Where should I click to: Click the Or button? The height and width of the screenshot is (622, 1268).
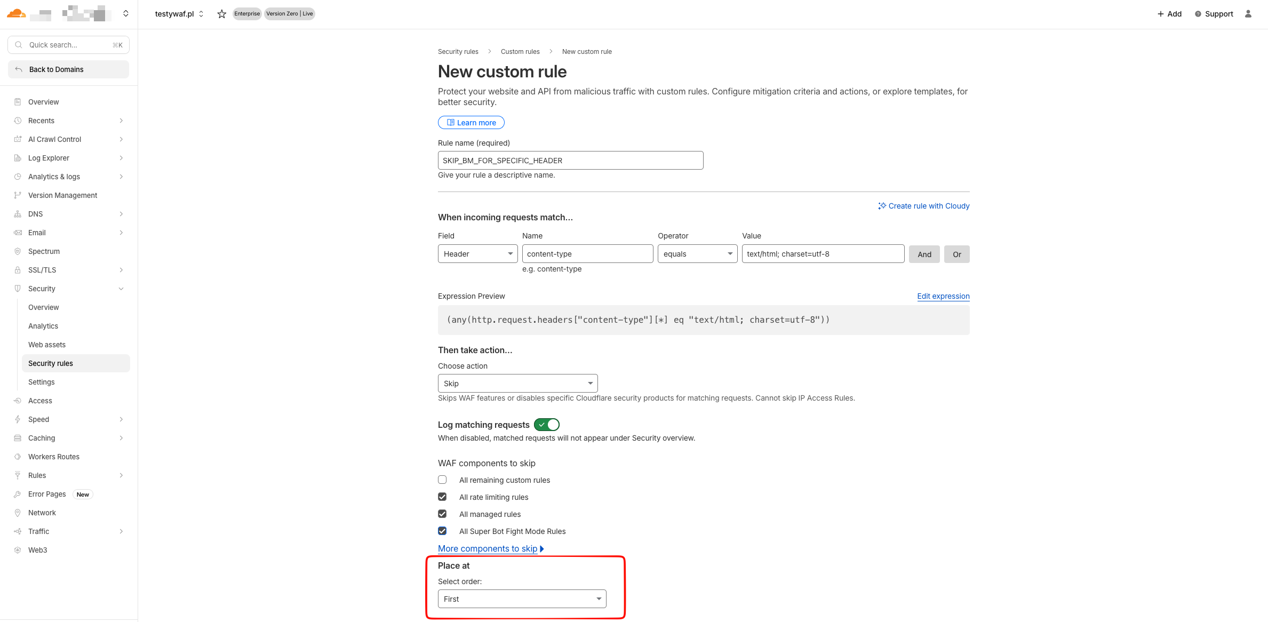tap(957, 254)
